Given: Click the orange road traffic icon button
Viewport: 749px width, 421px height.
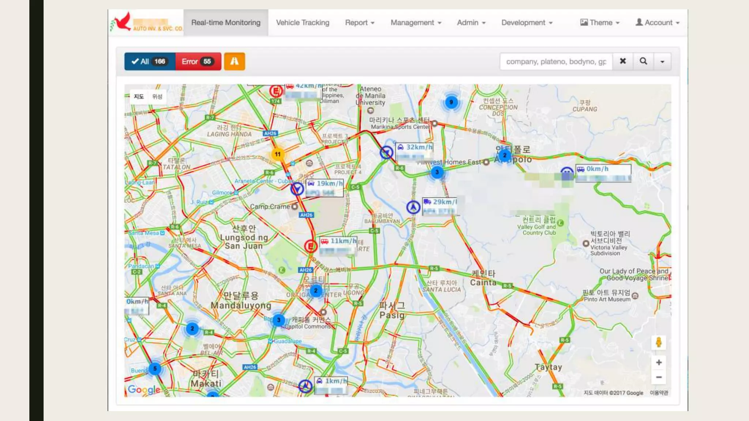Looking at the screenshot, I should coord(234,61).
